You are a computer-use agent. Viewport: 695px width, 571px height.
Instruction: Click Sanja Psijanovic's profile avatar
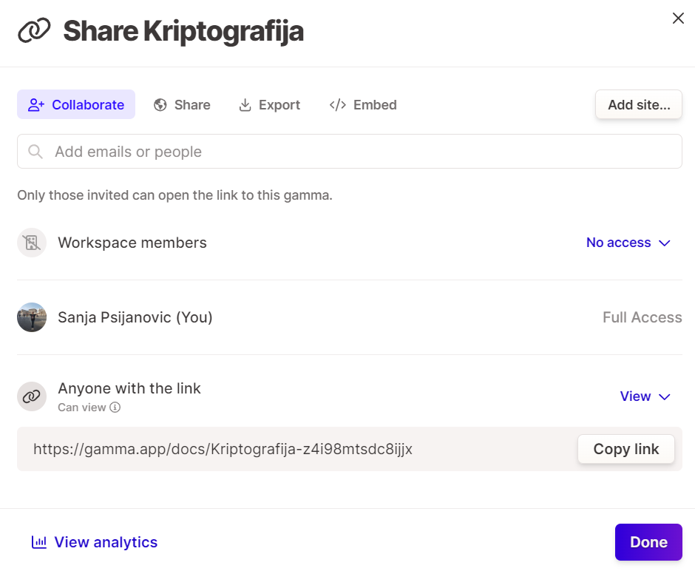tap(32, 317)
